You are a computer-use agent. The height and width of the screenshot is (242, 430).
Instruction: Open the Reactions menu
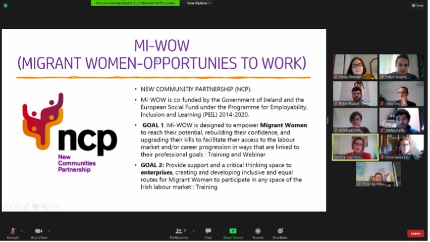tap(280, 233)
